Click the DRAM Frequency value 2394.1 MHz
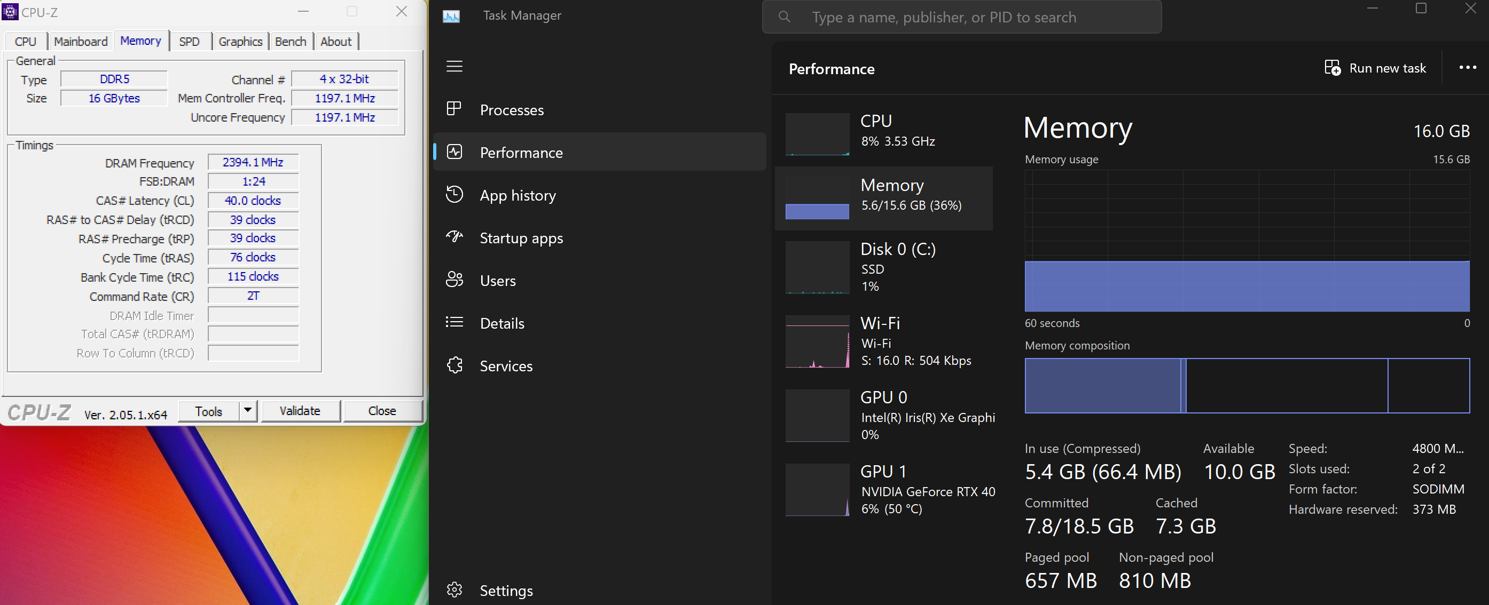This screenshot has height=605, width=1489. pyautogui.click(x=253, y=162)
